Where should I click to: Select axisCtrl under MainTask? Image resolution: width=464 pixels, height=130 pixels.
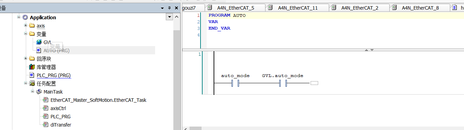(58, 108)
